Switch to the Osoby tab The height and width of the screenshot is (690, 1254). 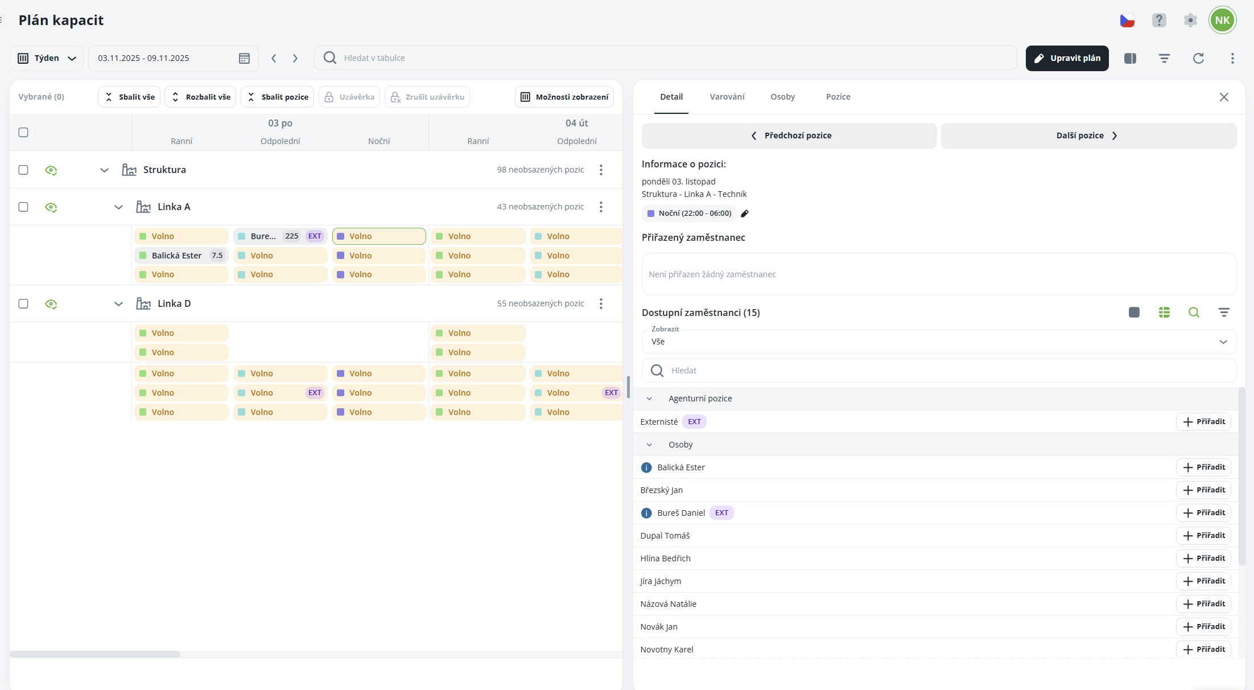coord(782,97)
